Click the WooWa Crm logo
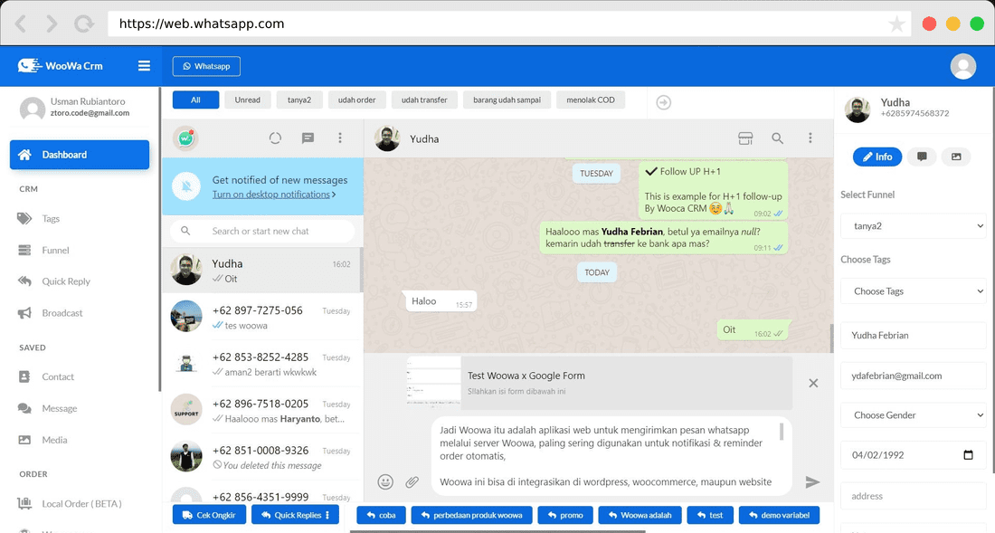Screen dimensions: 995x533 tap(61, 65)
